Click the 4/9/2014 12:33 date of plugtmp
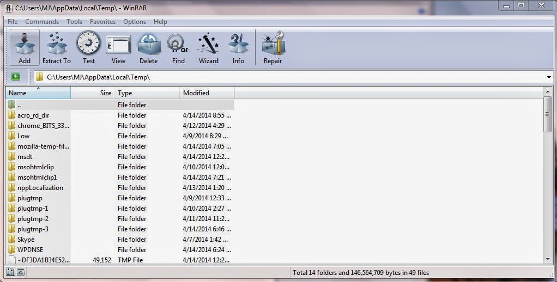The width and height of the screenshot is (557, 282). [207, 198]
